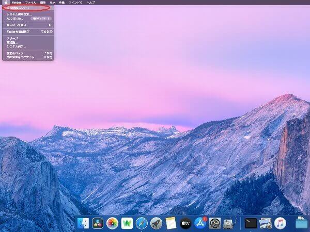Choose OWNERをログアウト… menu entry
This screenshot has width=310, height=232.
tap(28, 57)
